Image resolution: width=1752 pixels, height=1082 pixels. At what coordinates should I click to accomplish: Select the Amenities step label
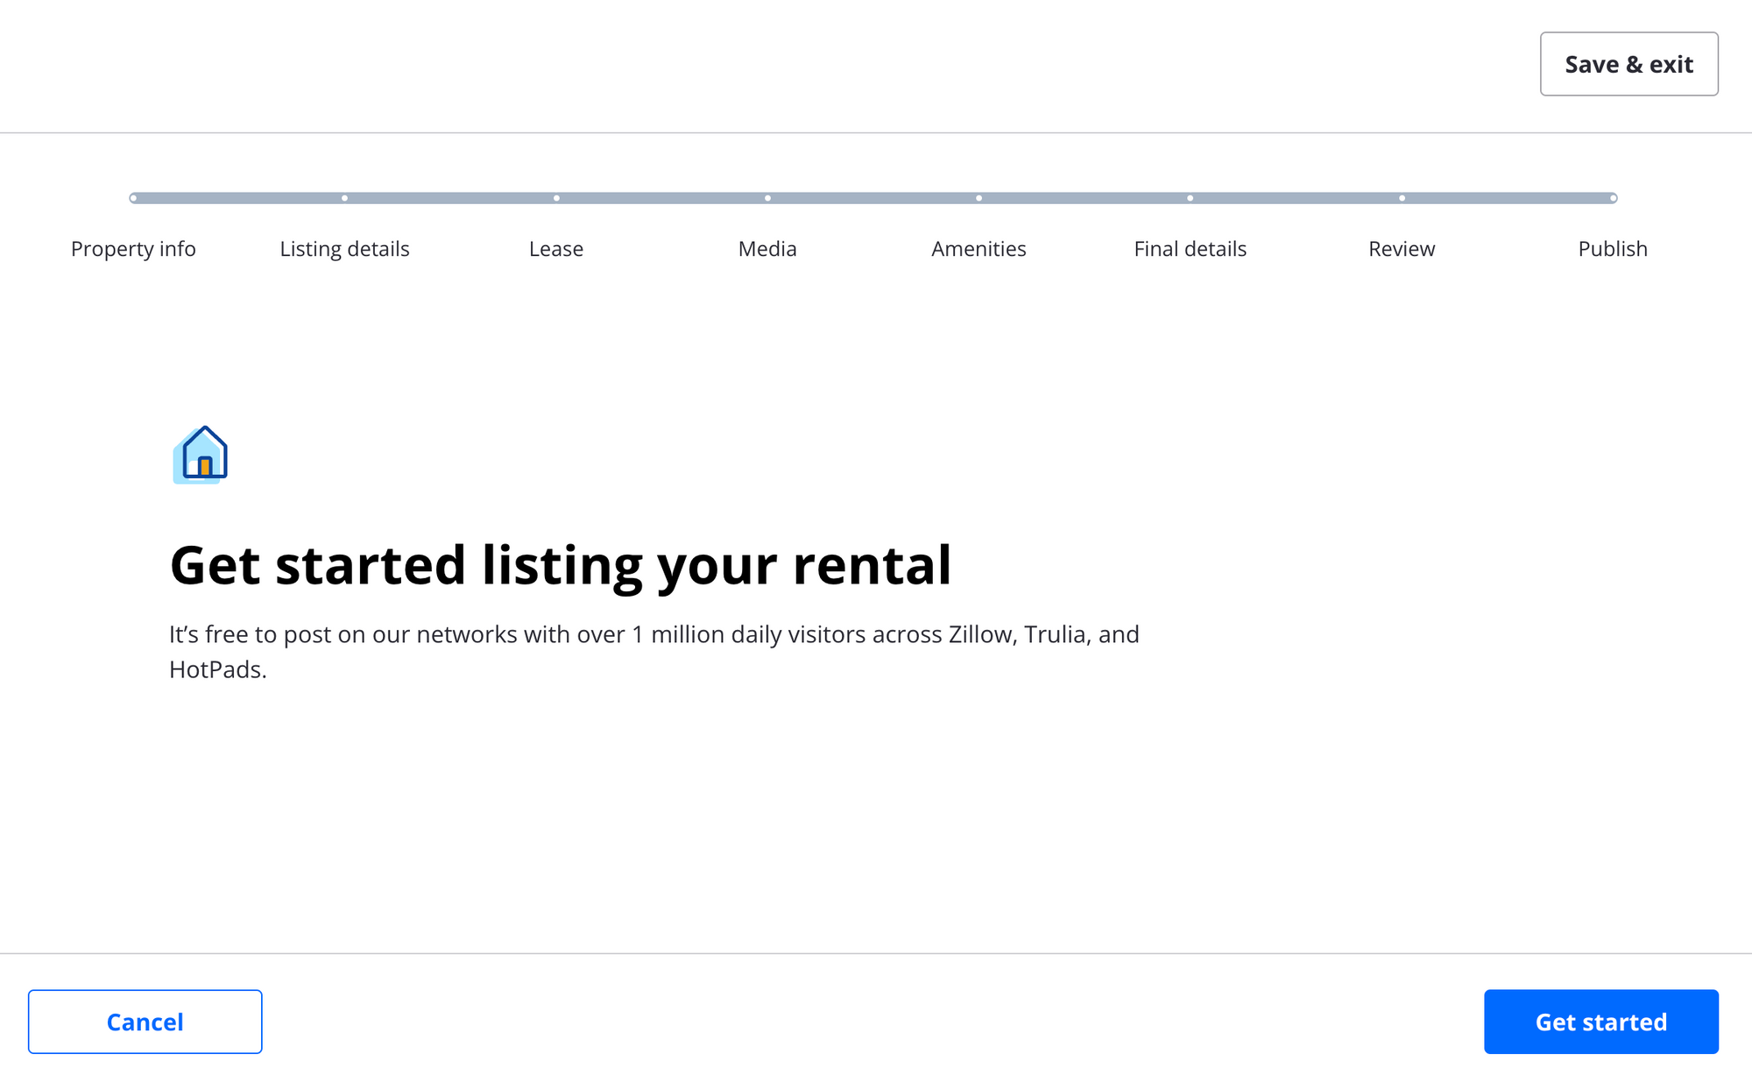pyautogui.click(x=978, y=249)
